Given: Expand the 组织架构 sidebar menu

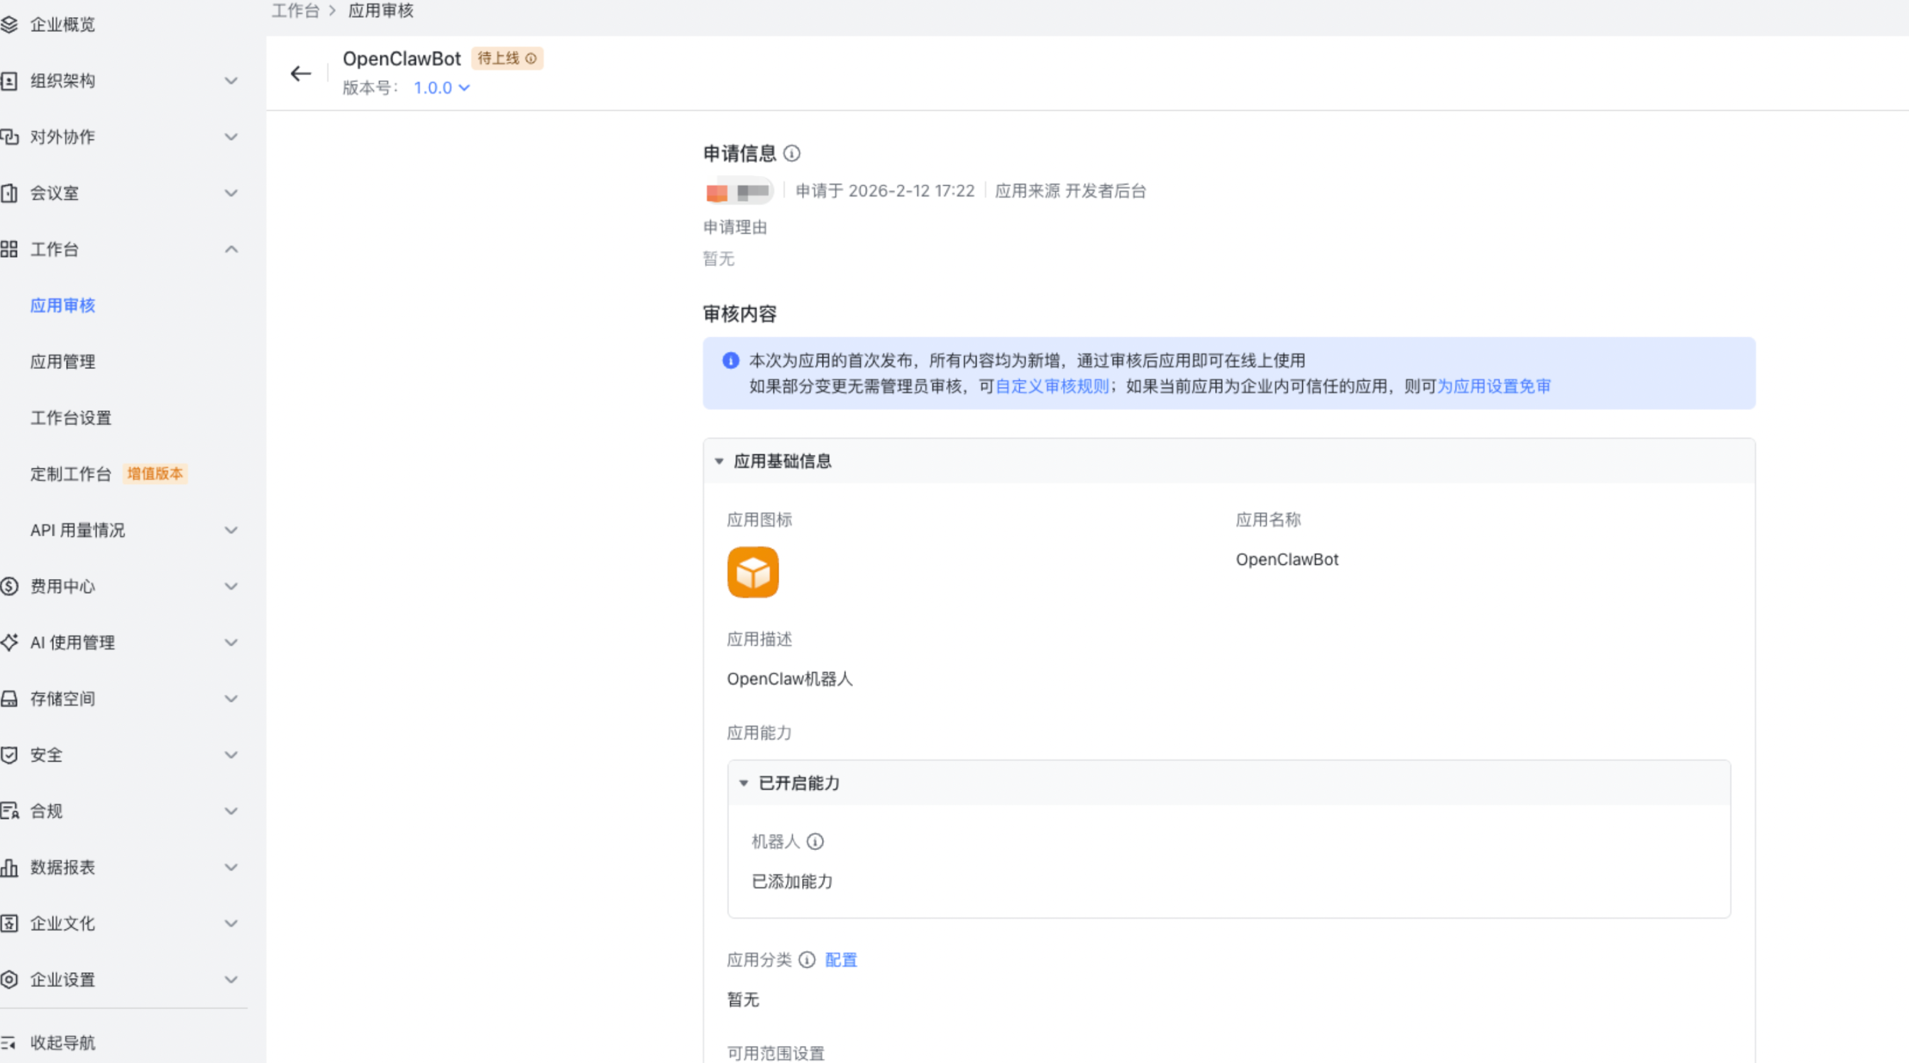Looking at the screenshot, I should 231,81.
